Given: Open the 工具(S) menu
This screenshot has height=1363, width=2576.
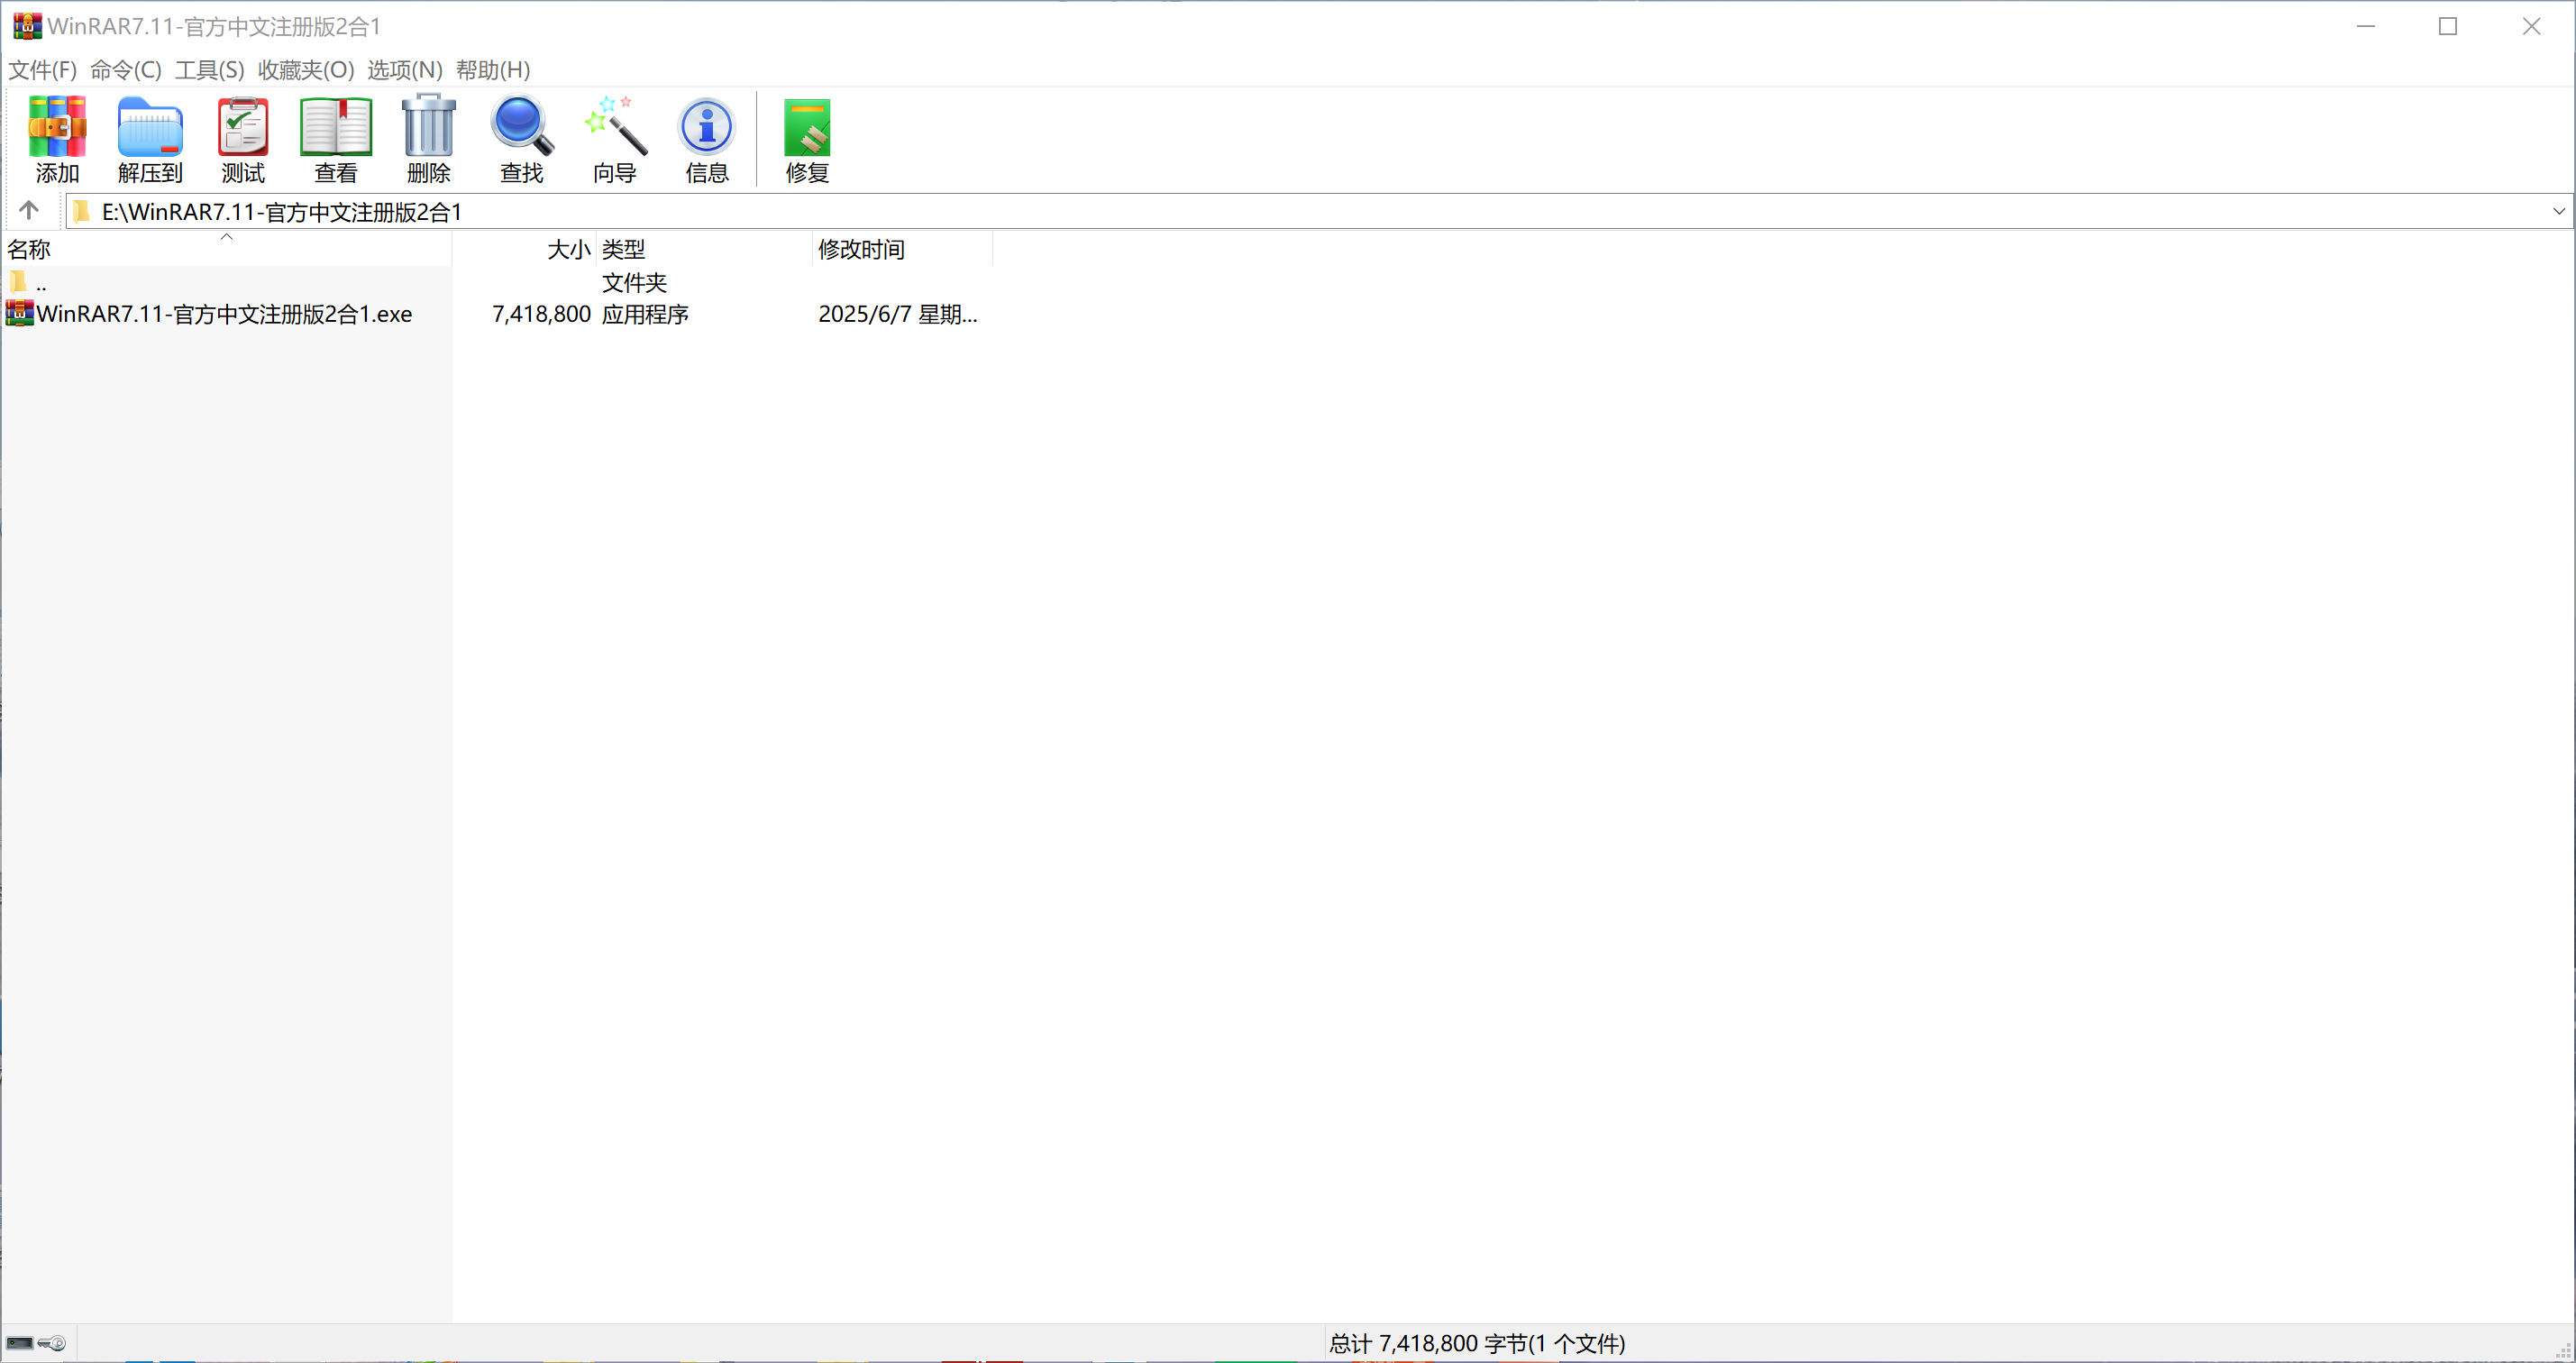Looking at the screenshot, I should point(210,70).
